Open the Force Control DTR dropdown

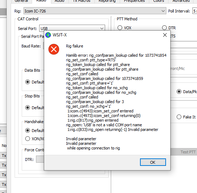click(40, 159)
